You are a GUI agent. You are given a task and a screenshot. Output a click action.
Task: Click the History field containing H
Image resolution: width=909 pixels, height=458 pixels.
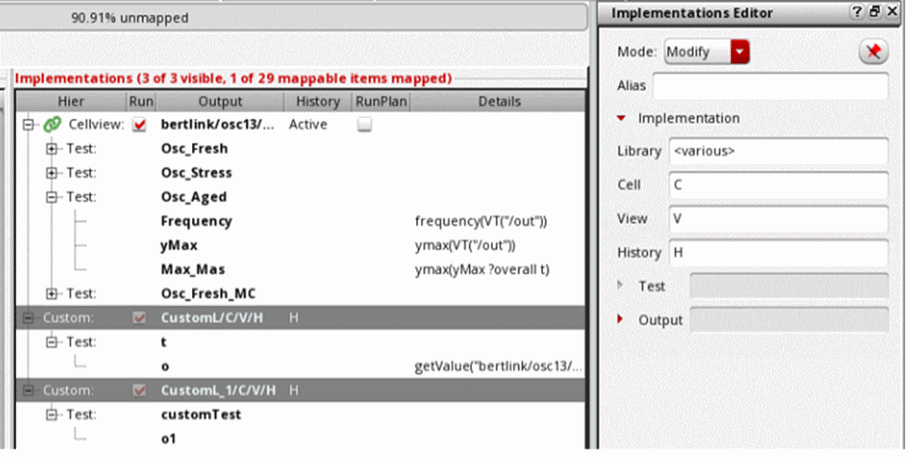tap(778, 252)
